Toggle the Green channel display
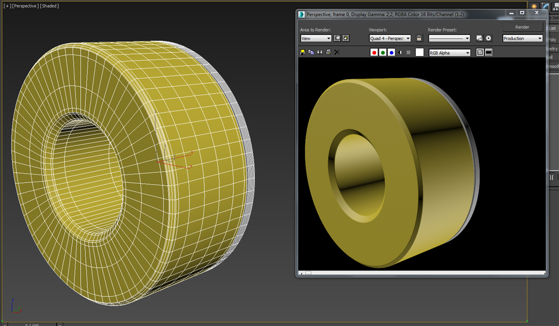Viewport: 559px width, 326px height. (383, 52)
